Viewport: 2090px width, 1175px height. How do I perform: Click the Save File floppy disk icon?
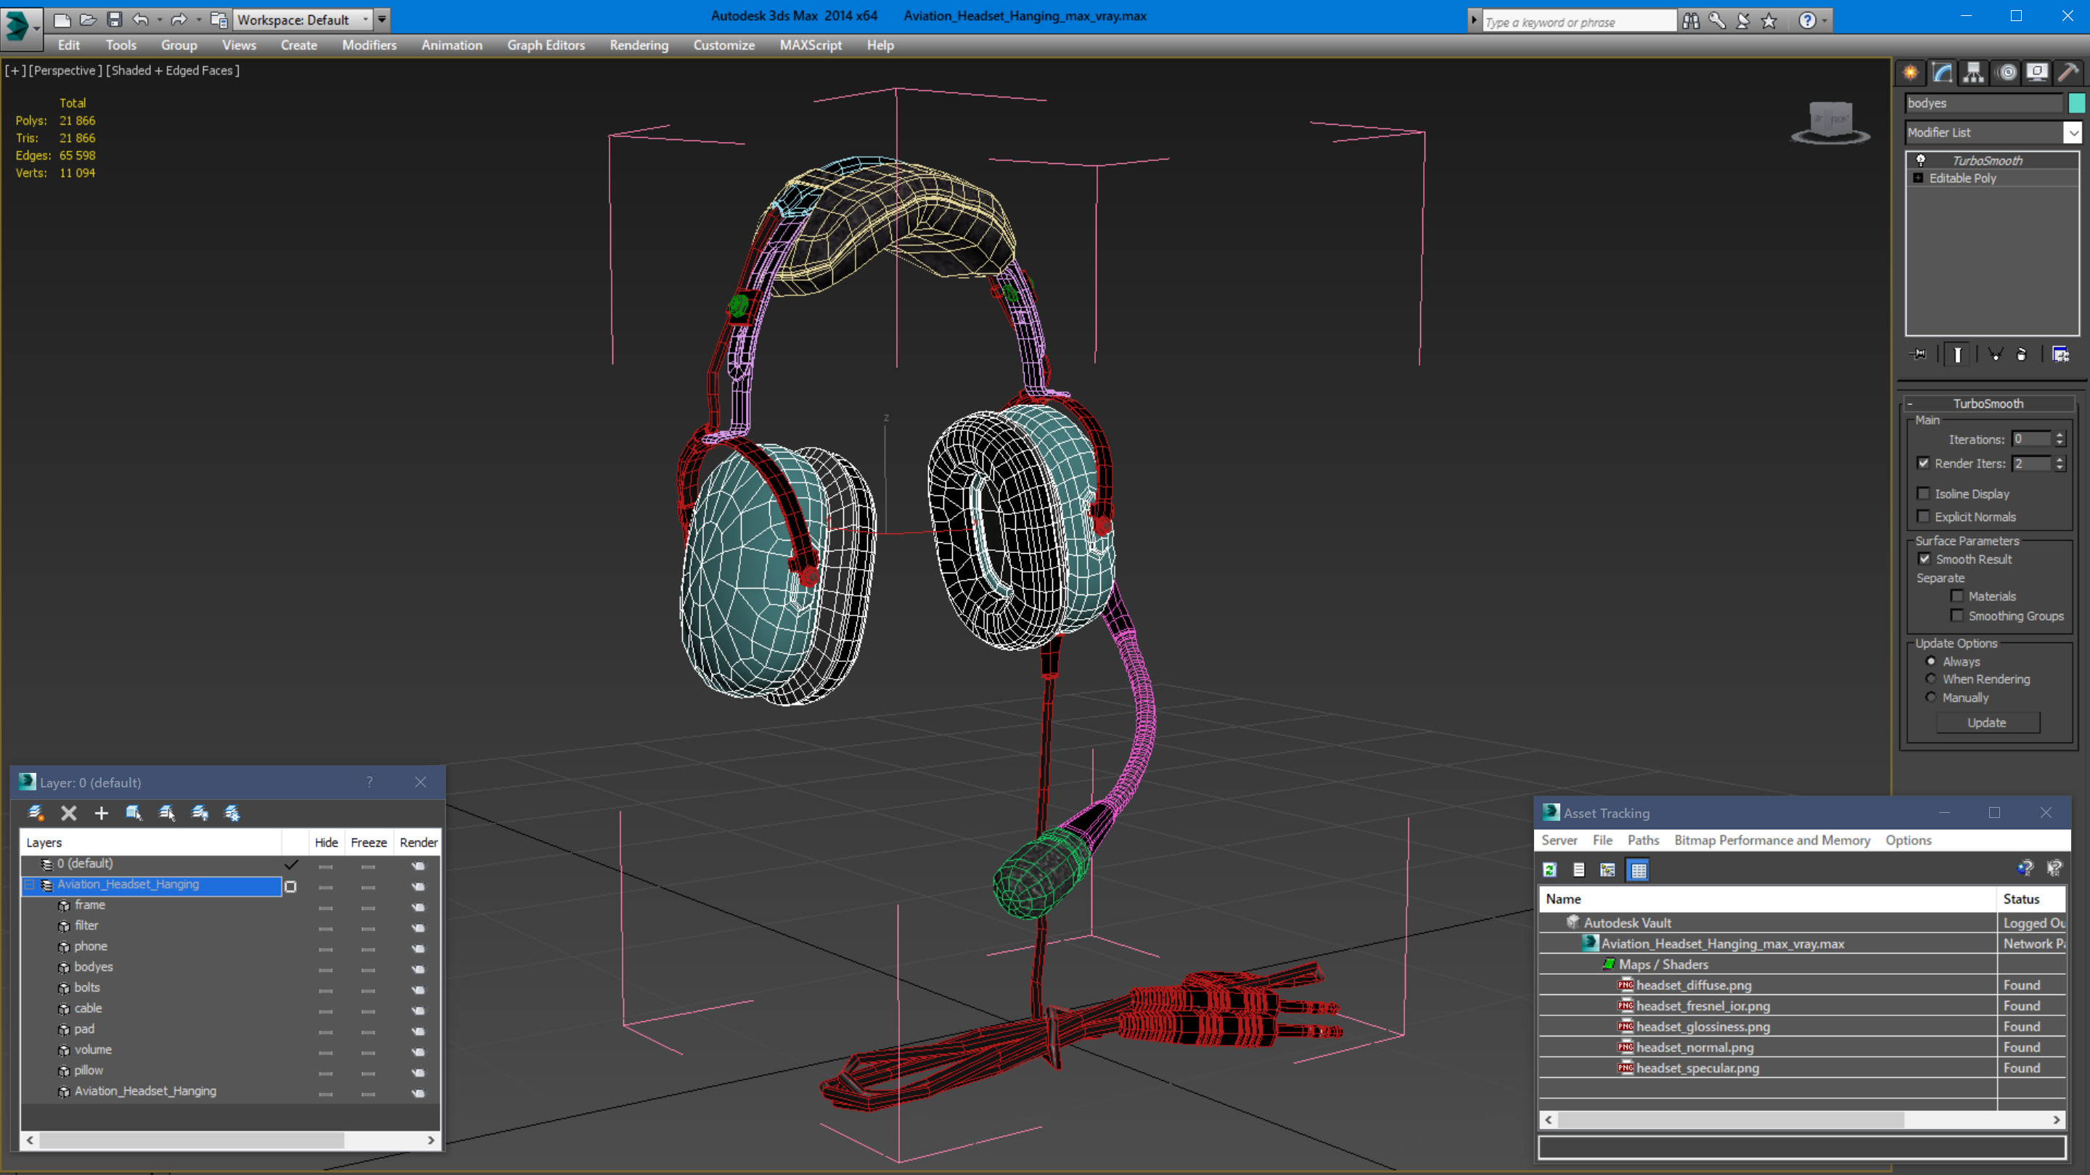115,20
